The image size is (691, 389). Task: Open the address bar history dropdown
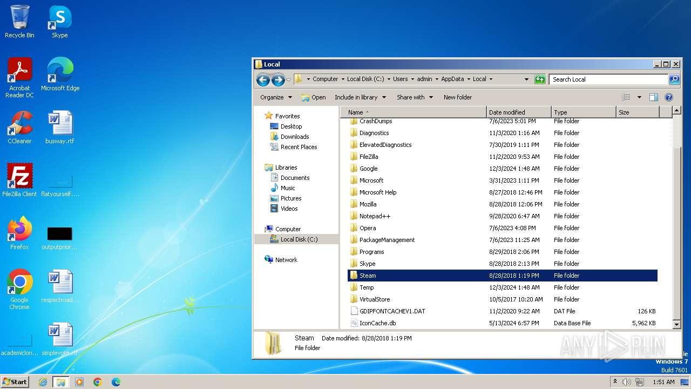point(526,79)
